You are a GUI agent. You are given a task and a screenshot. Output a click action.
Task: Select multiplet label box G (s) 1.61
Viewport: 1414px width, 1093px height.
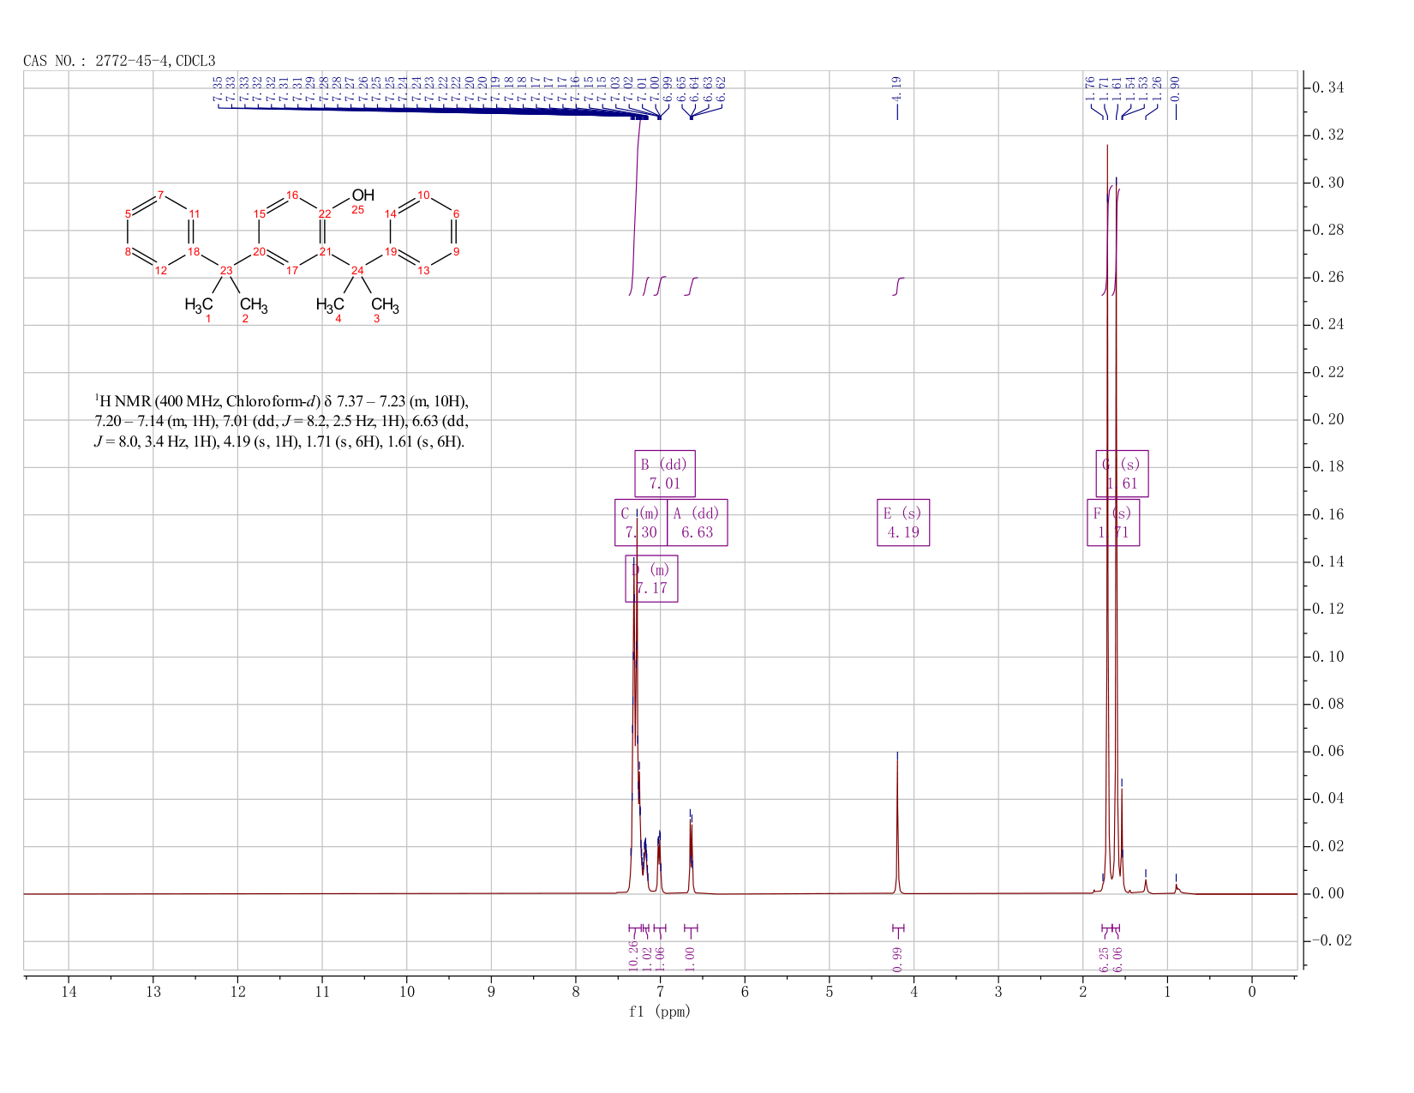point(1122,473)
